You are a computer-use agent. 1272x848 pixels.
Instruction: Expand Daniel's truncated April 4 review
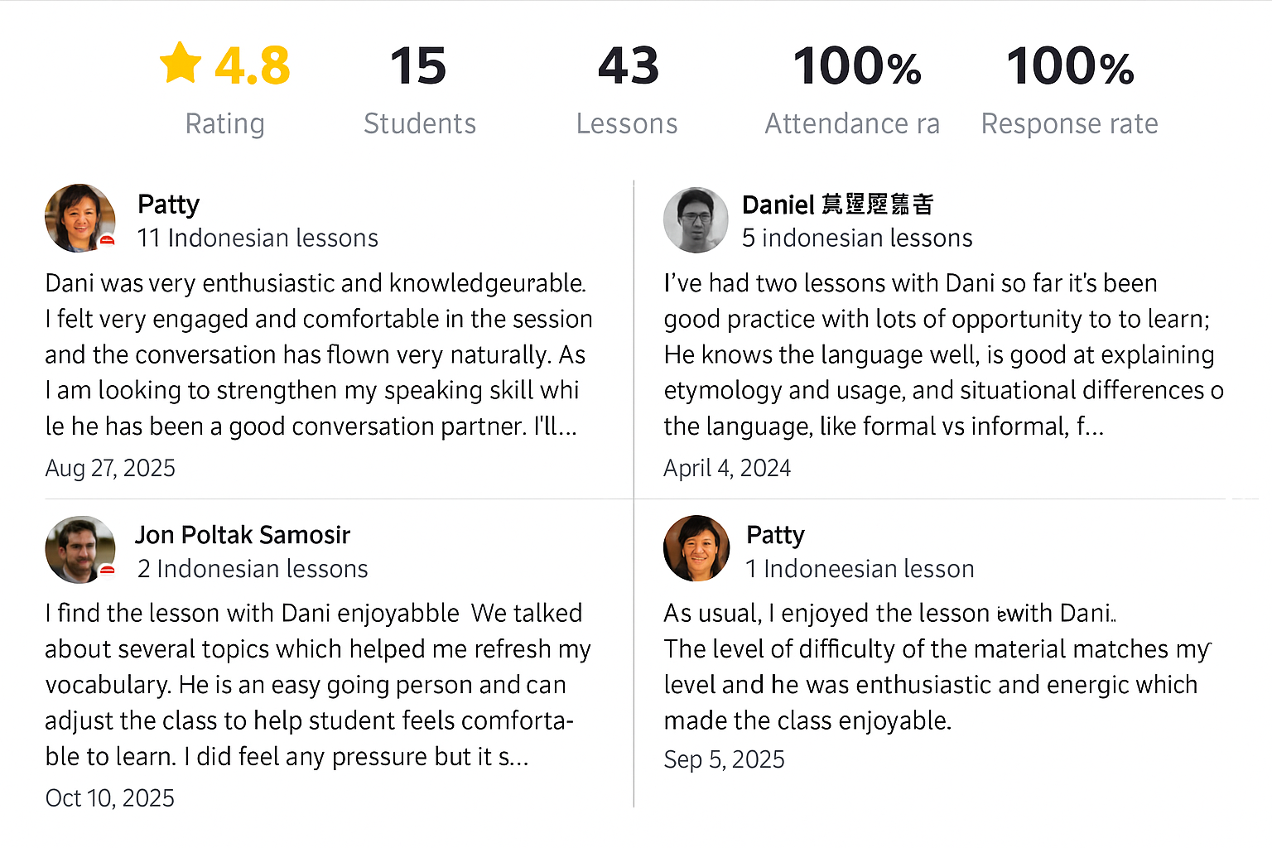pos(1090,426)
